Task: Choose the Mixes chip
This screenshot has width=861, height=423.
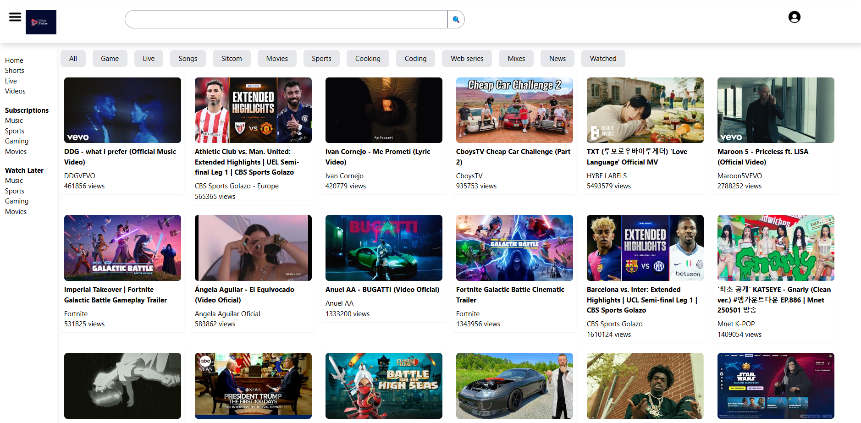Action: pos(516,59)
